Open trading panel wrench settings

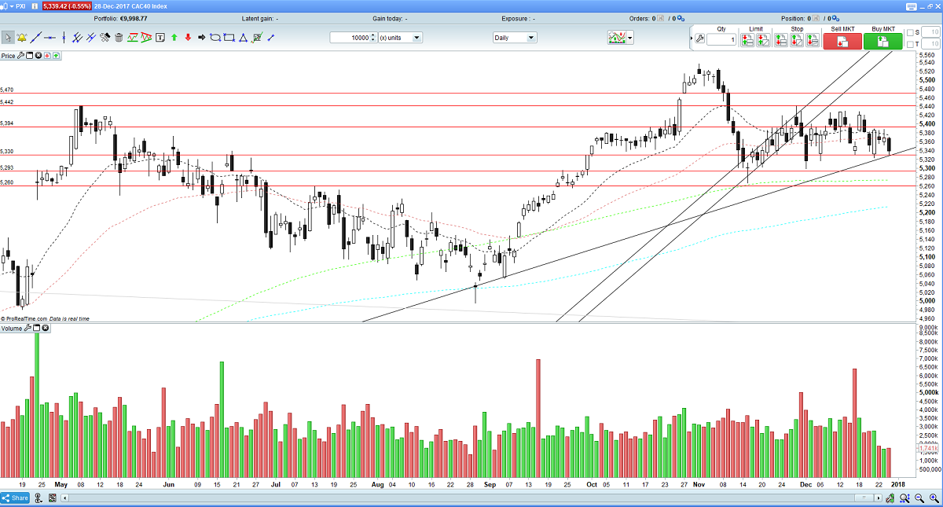699,39
